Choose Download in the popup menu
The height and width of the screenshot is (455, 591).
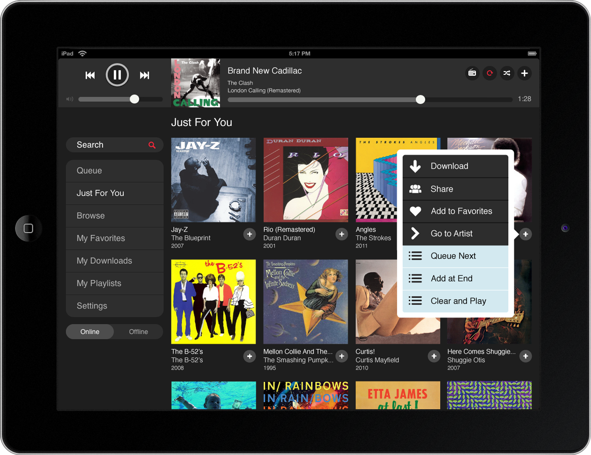(x=455, y=166)
